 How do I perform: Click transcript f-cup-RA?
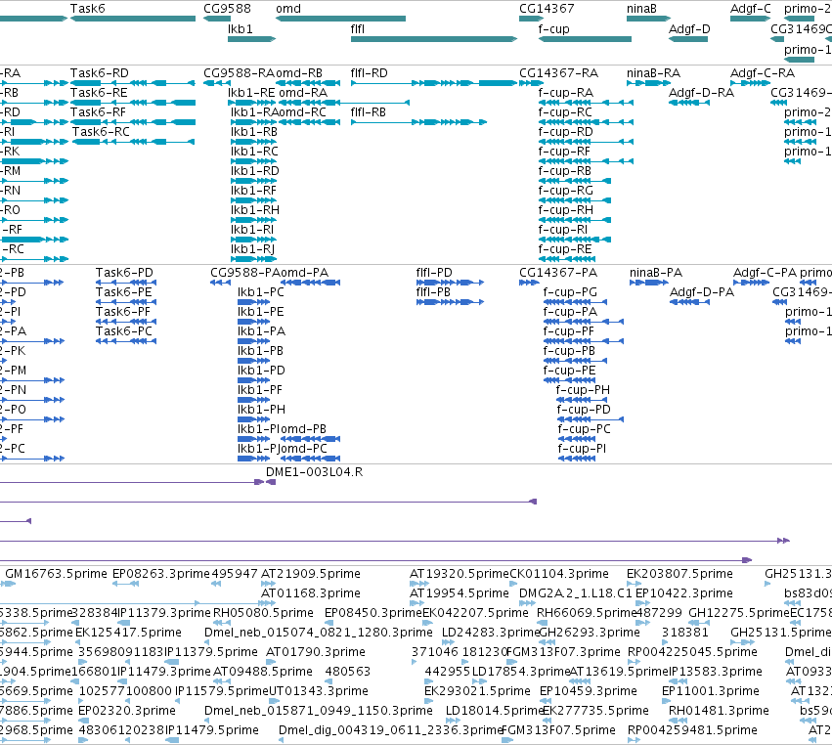[566, 92]
